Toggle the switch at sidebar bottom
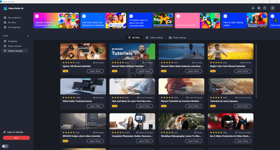Screen dimensions: 280x150 click(x=5, y=146)
